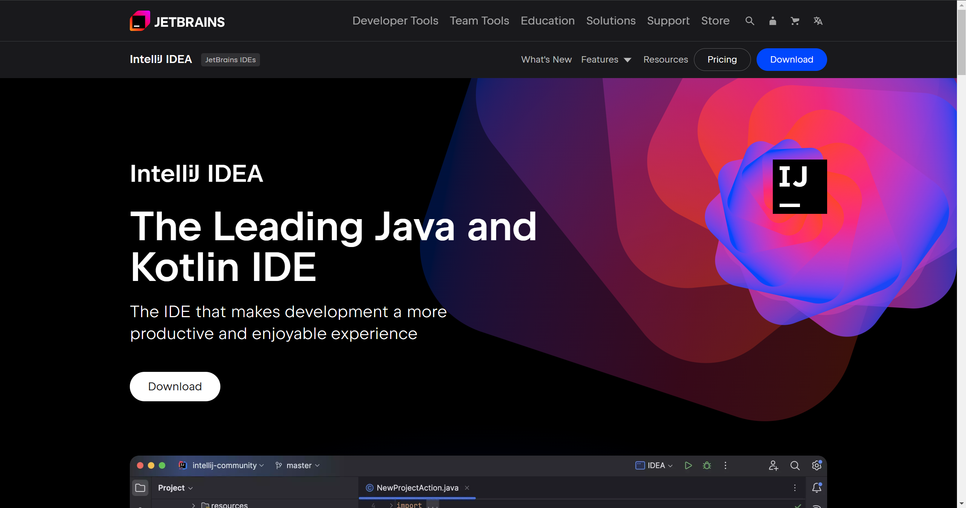This screenshot has width=966, height=508.
Task: Click the 'IntelliJ IDEA' hero title text
Action: tap(196, 173)
